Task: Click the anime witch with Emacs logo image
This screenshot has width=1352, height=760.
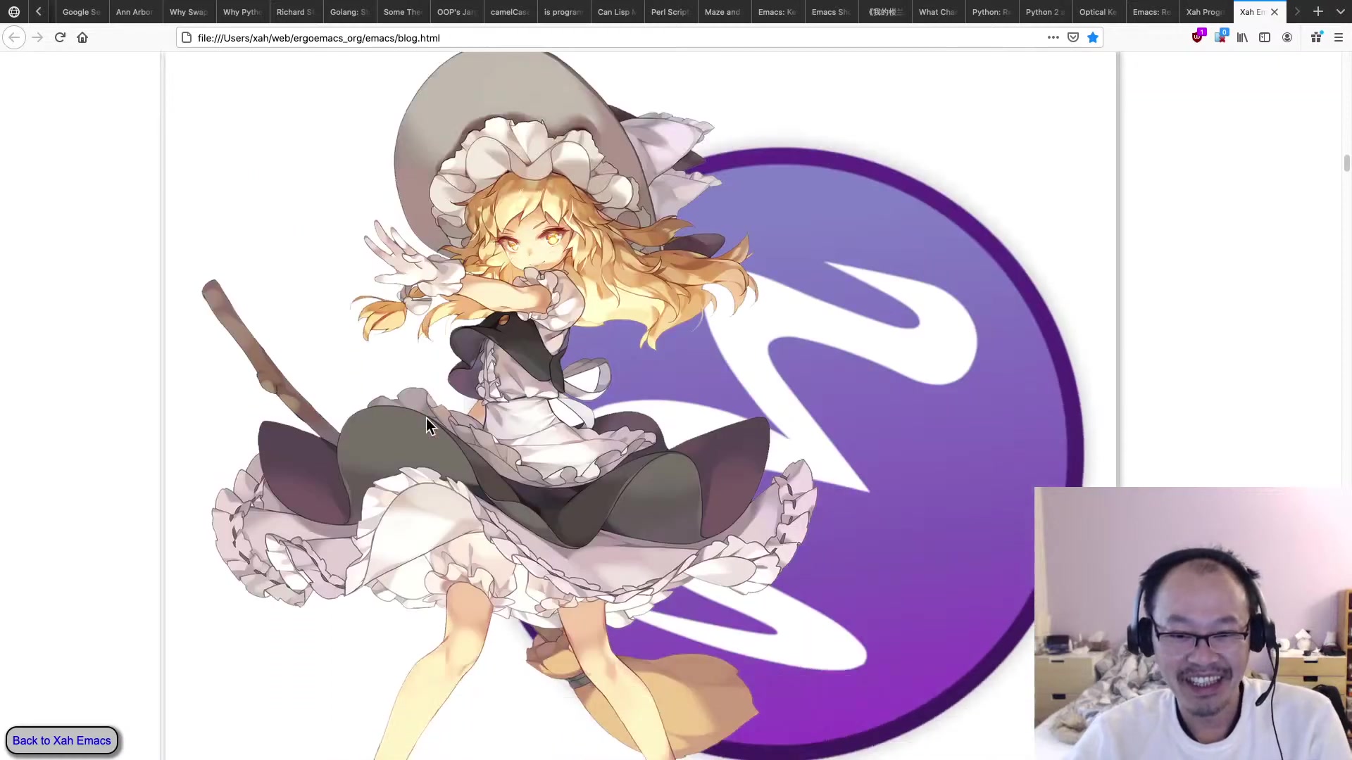Action: click(x=640, y=406)
